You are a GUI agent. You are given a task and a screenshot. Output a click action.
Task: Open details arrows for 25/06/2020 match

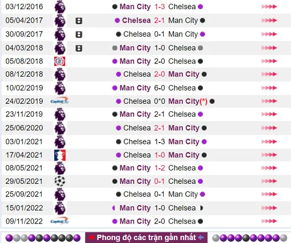(x=269, y=128)
